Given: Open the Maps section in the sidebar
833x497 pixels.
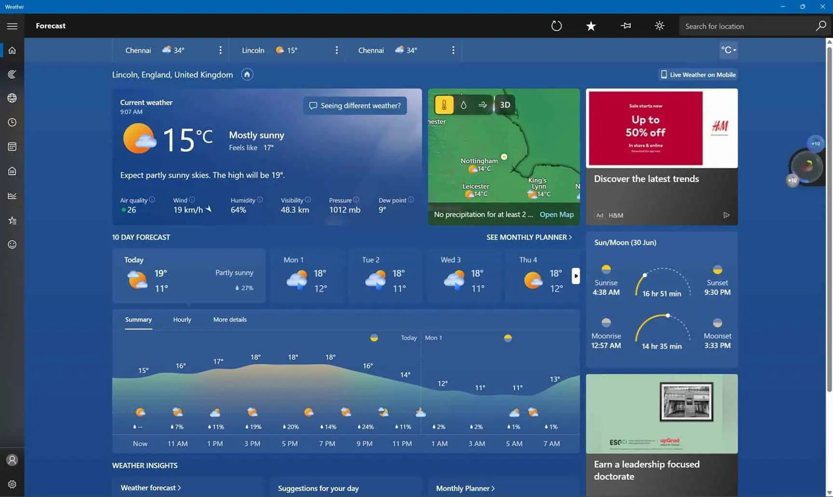Looking at the screenshot, I should pos(12,74).
